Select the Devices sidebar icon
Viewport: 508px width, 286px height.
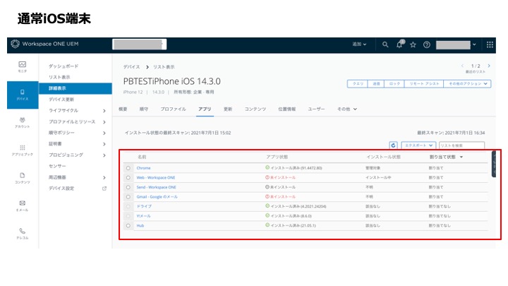coord(23,95)
